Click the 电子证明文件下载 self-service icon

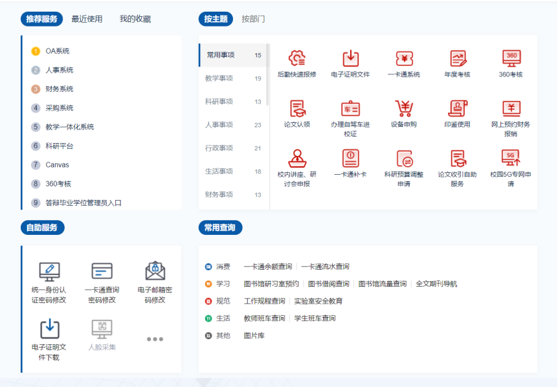click(49, 329)
